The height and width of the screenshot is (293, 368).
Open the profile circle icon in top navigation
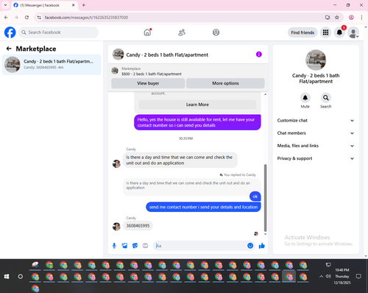tap(216, 32)
